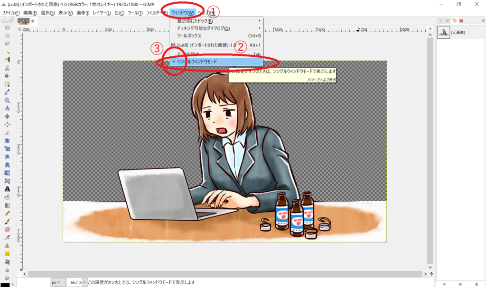486x287 pixels.
Task: Toggle the Quick Mask button
Action: coord(19,274)
